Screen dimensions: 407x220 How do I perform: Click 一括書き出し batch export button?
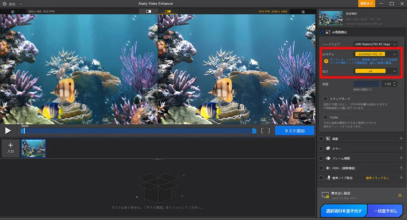click(x=385, y=211)
